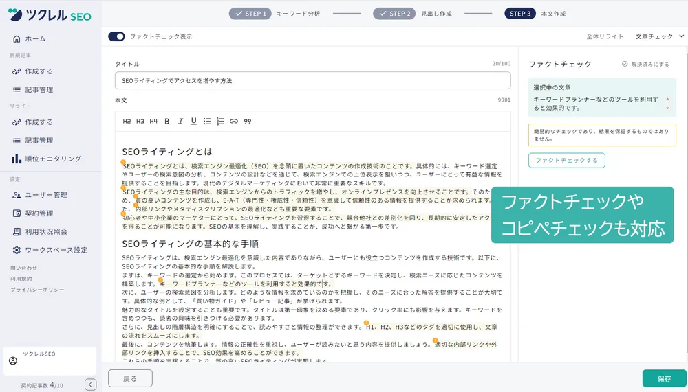Apply H3 heading format

[x=140, y=122]
